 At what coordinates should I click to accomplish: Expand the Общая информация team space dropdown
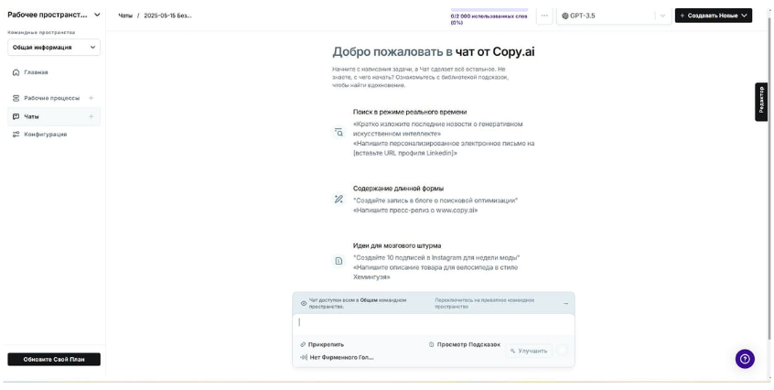click(x=54, y=48)
